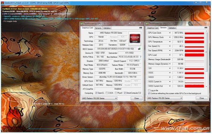
Task: Click Close button in the Sensors window
Action: click(202, 98)
